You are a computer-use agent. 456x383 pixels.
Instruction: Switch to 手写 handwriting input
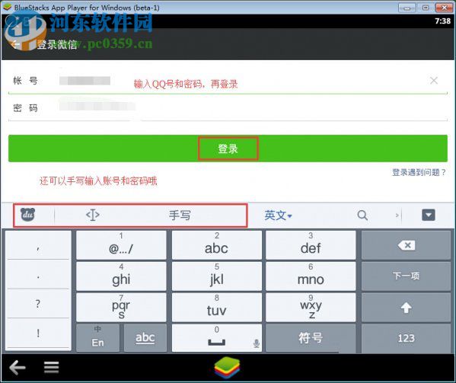180,215
